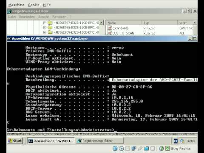Screen dimensions: 204x153
Task: Click the ALL value of BUS_TO_SCAN
Action: tap(182, 33)
